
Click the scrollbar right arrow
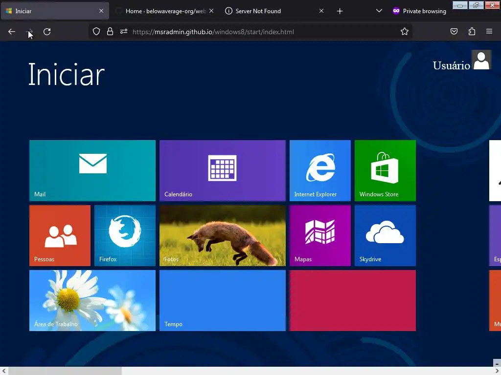tap(497, 371)
